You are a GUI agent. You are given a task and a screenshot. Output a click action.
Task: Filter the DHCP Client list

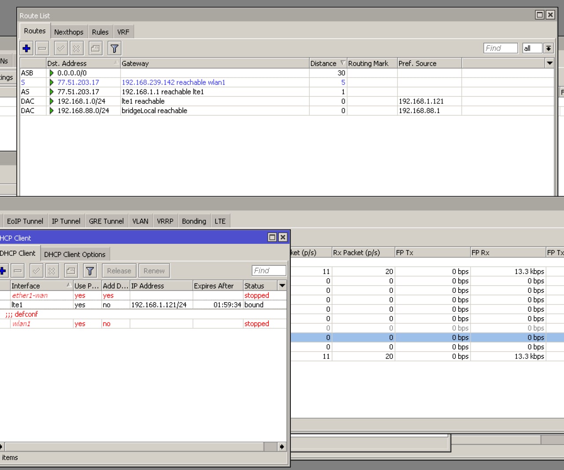[x=90, y=271]
